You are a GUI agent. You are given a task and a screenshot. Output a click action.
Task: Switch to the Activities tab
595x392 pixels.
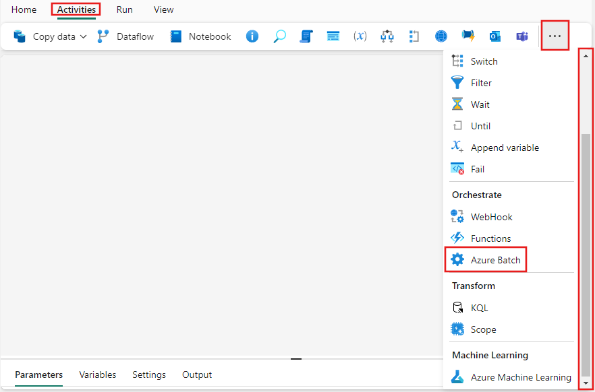tap(76, 9)
